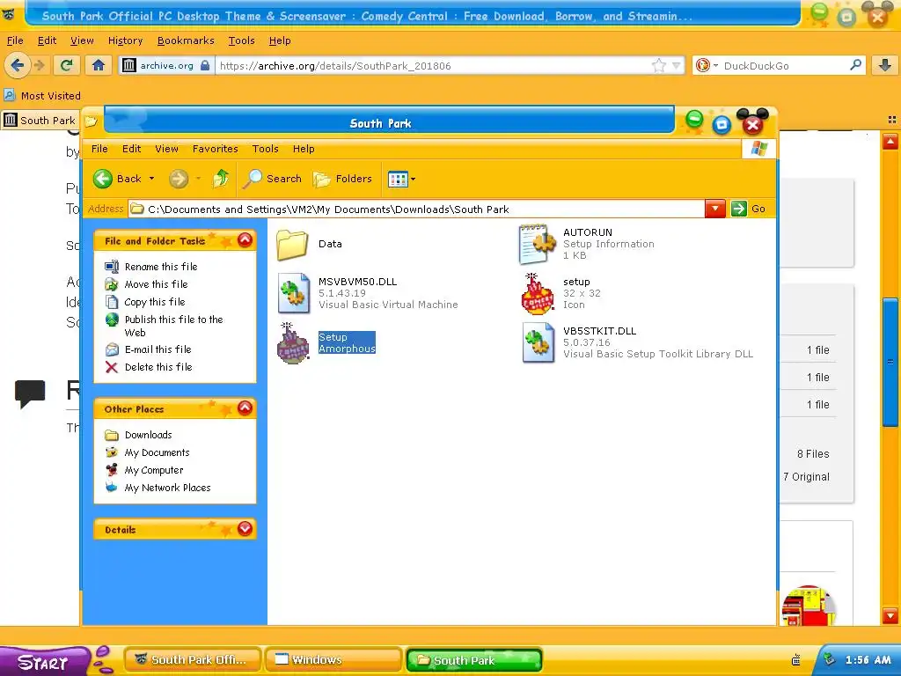Click the archive.org site identity button
The height and width of the screenshot is (676, 901).
pos(166,65)
